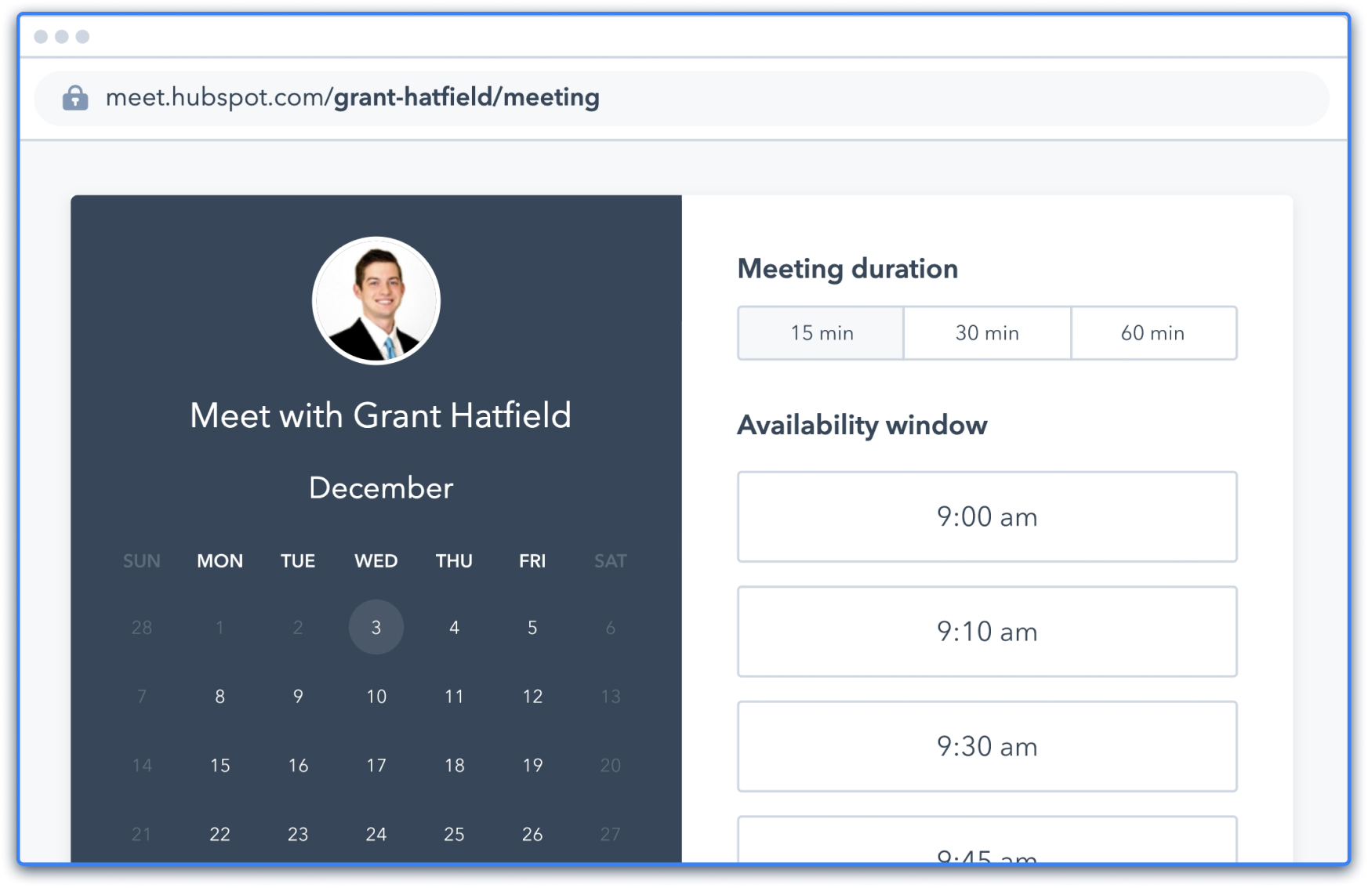
Task: Click date 19 in December calendar
Action: pyautogui.click(x=532, y=765)
